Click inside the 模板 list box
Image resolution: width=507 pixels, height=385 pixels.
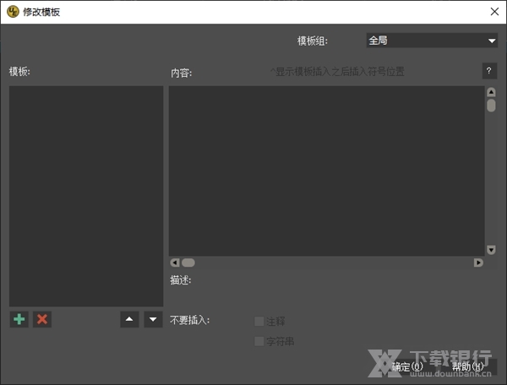(x=86, y=196)
